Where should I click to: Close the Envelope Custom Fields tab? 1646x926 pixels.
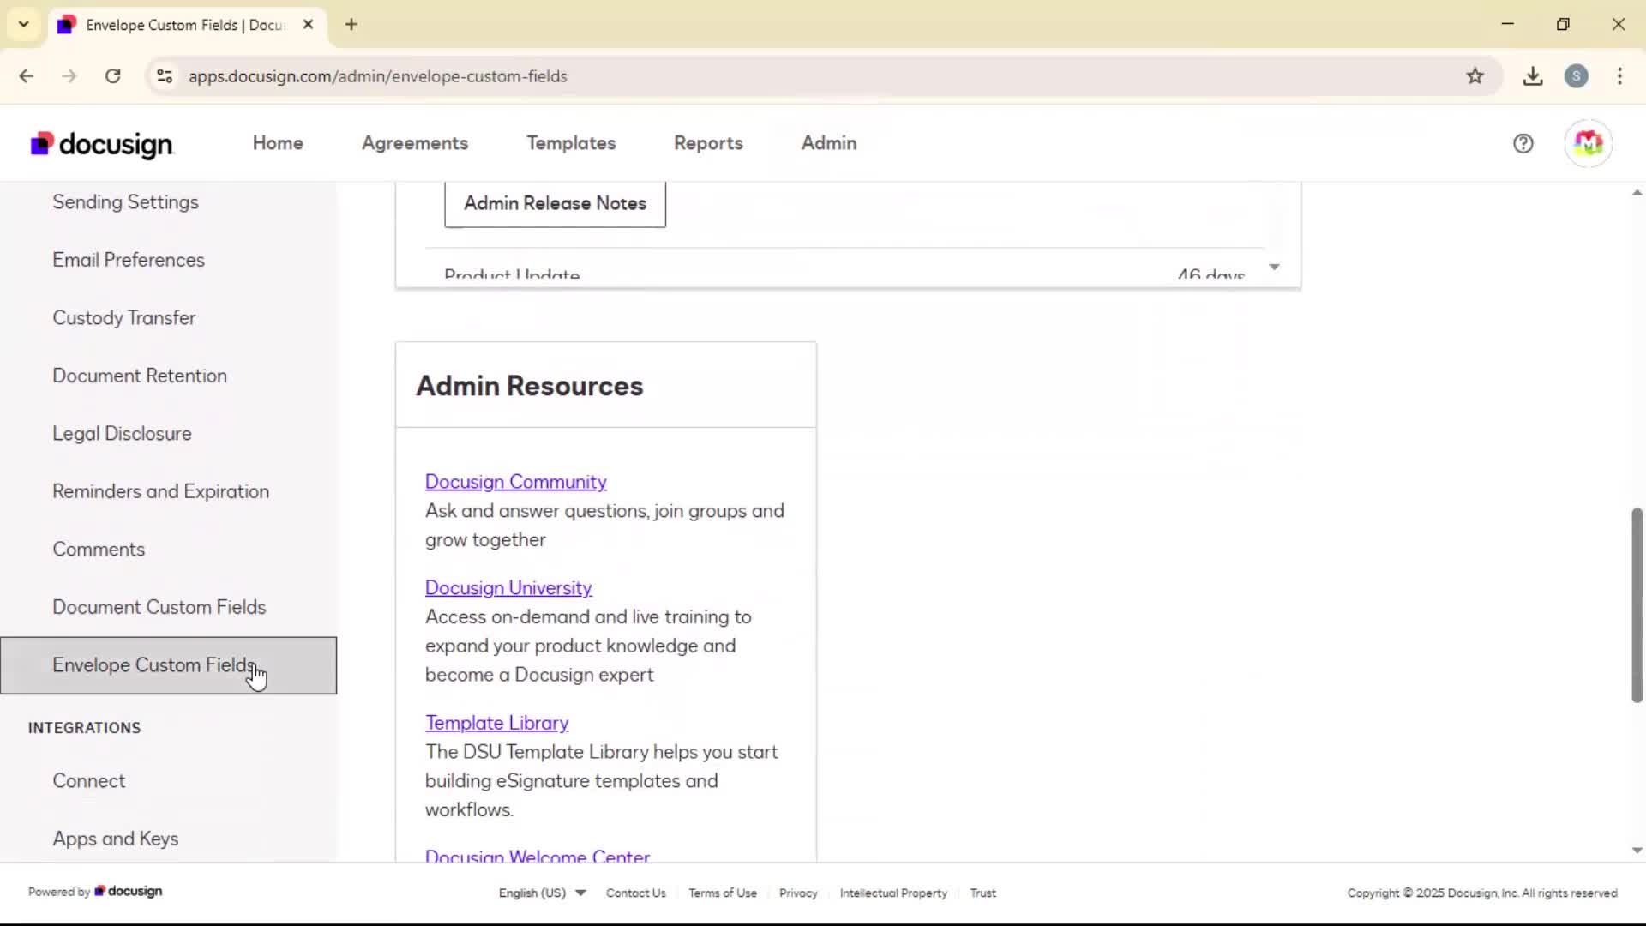[x=308, y=24]
